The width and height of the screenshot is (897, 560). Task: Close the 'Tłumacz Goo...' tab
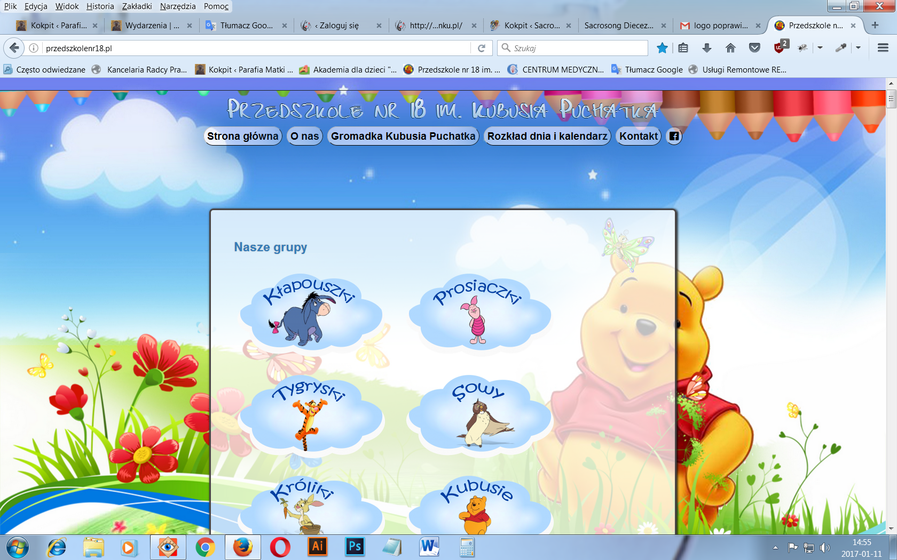(x=285, y=26)
